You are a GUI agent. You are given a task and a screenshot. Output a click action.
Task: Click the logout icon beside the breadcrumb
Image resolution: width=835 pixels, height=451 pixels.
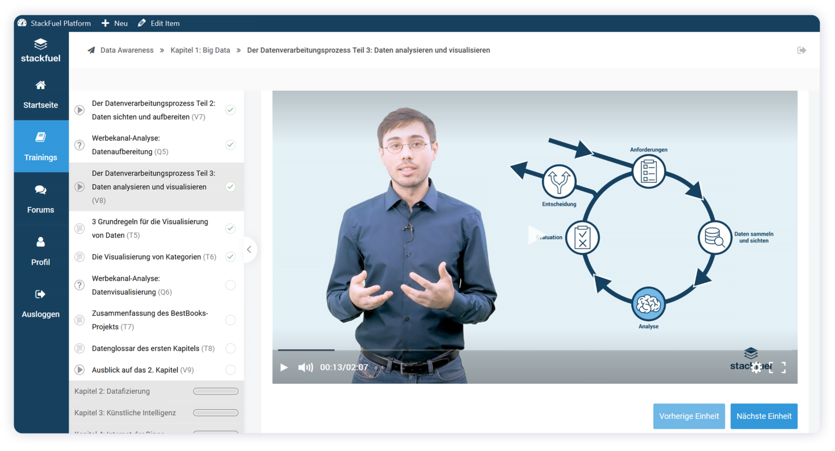802,50
